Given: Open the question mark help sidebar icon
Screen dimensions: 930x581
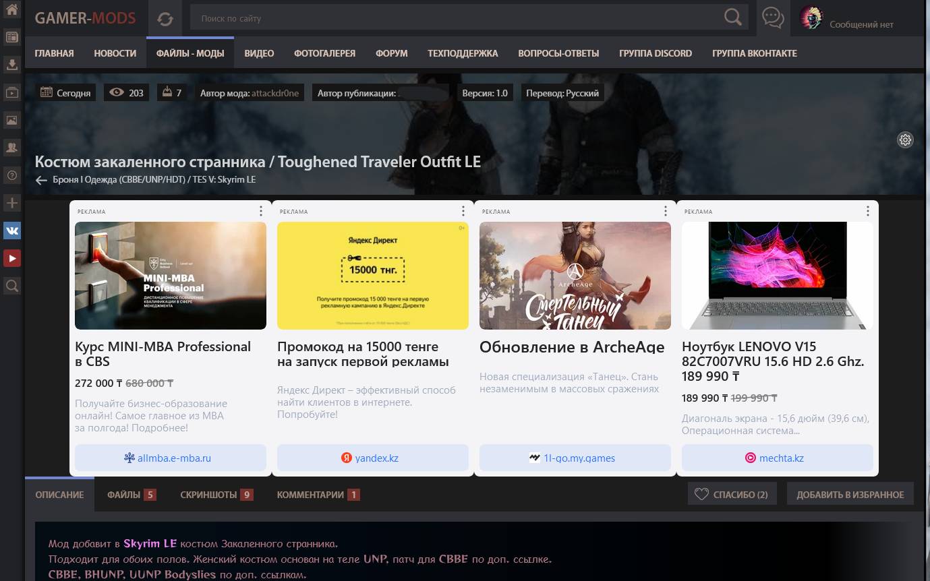Looking at the screenshot, I should (x=11, y=175).
